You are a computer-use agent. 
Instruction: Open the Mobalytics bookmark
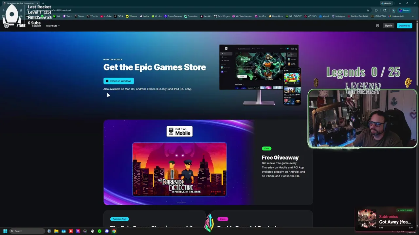pos(338,16)
